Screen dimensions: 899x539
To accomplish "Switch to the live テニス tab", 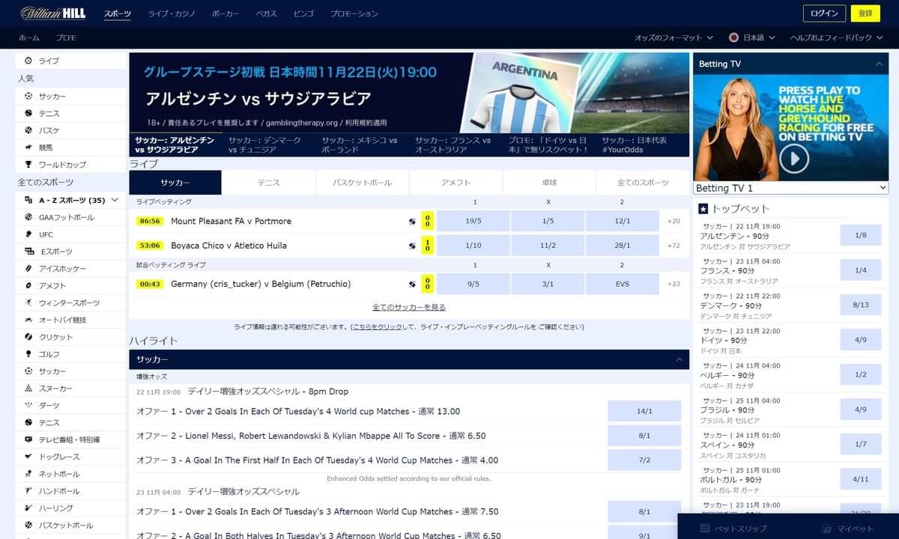I will click(269, 183).
